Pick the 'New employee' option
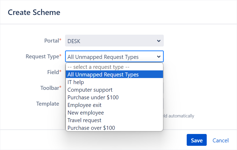 86,113
